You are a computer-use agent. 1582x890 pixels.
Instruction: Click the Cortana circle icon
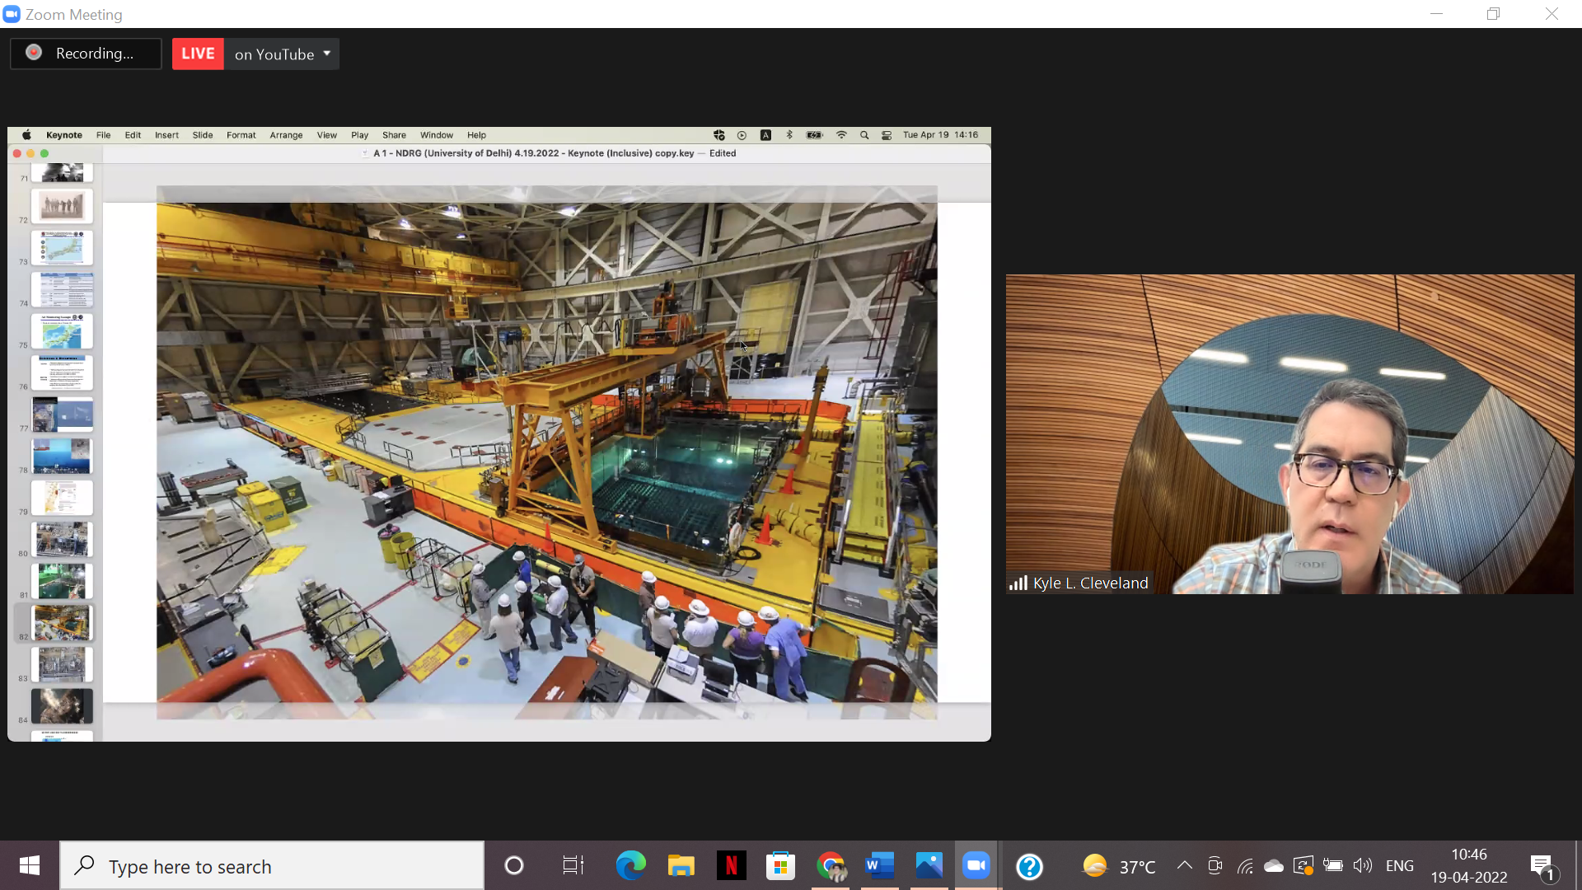514,865
